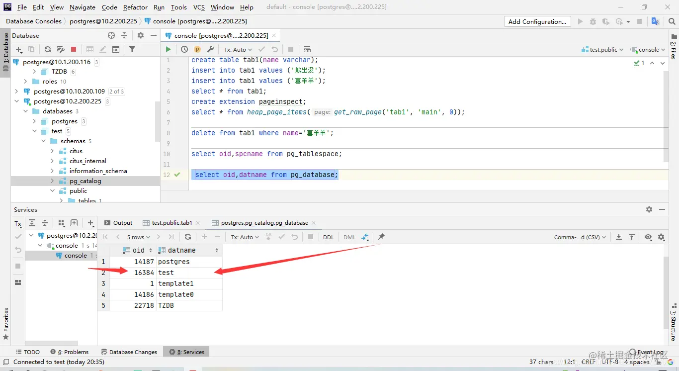Image resolution: width=679 pixels, height=371 pixels.
Task: Open the Favorites side tab
Action: 5,323
